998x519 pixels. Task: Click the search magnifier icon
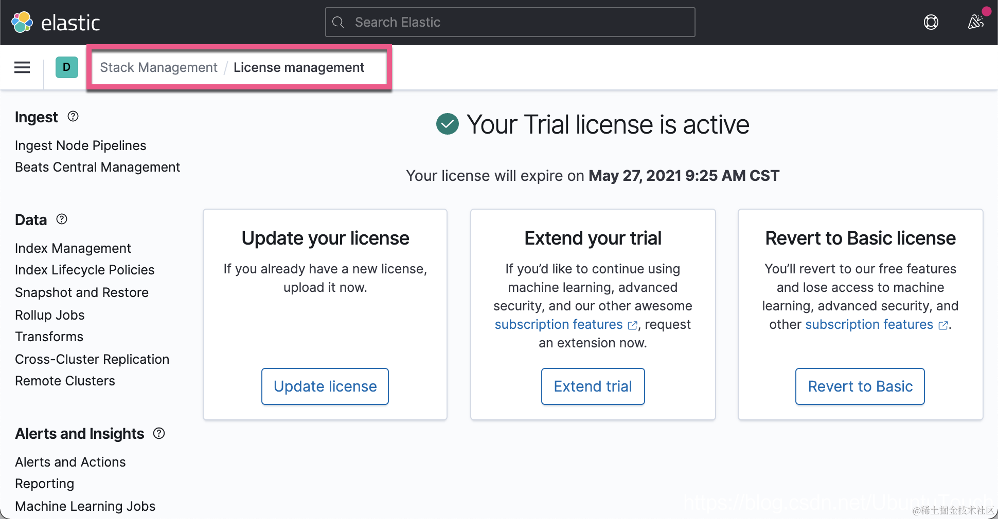click(338, 22)
